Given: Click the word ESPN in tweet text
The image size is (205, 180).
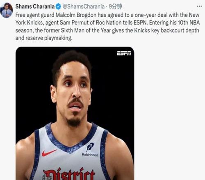Looking at the screenshot, I should tap(141, 22).
